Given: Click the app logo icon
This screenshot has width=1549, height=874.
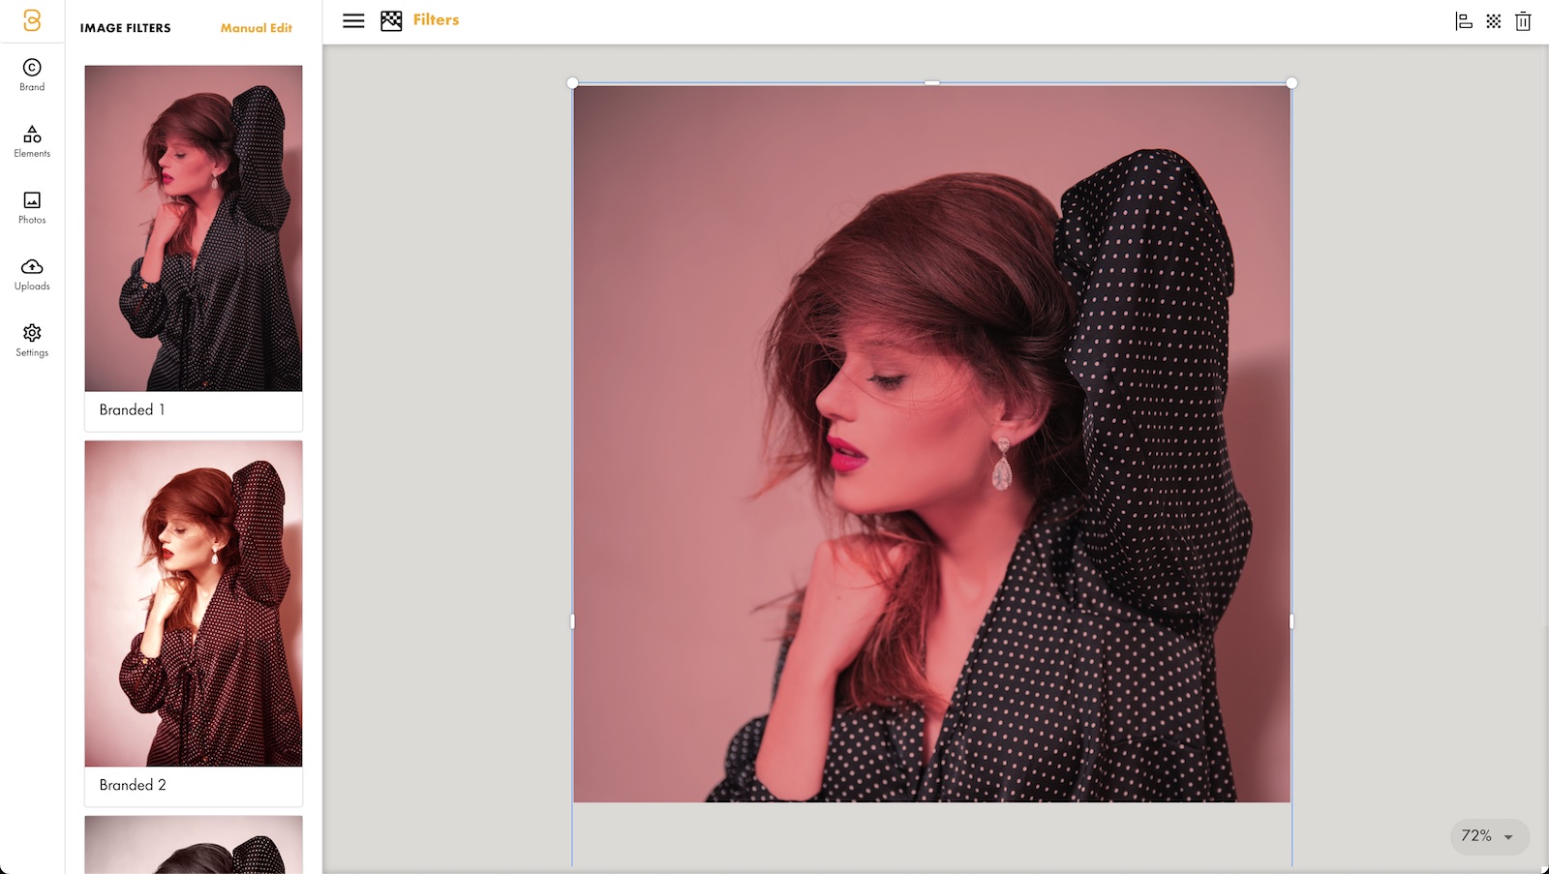Looking at the screenshot, I should point(32,20).
